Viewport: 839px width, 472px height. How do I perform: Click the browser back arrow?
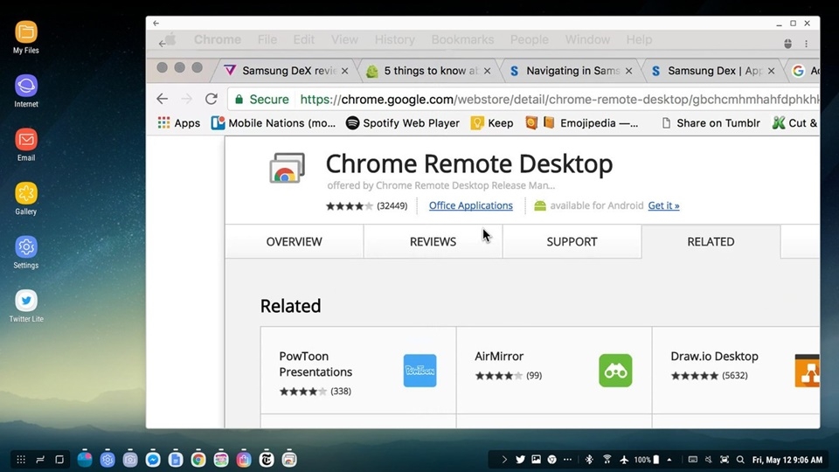point(163,99)
